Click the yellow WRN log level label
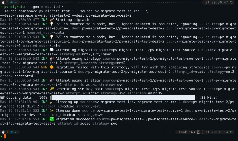Viewport: 238px width, 141px height. [44, 67]
